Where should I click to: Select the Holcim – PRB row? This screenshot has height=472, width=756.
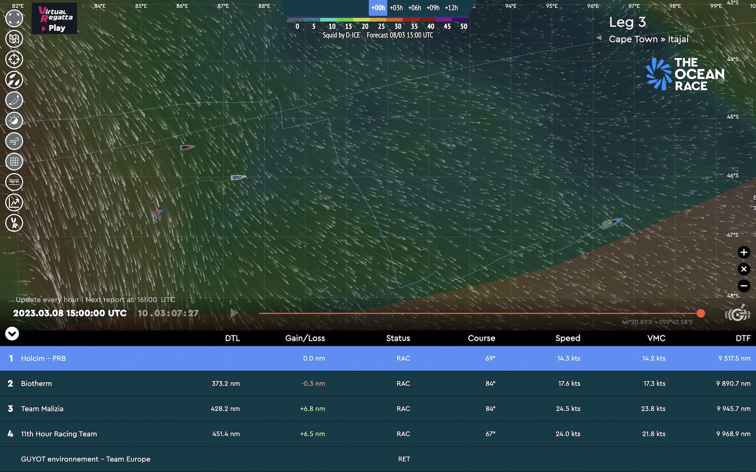point(378,358)
